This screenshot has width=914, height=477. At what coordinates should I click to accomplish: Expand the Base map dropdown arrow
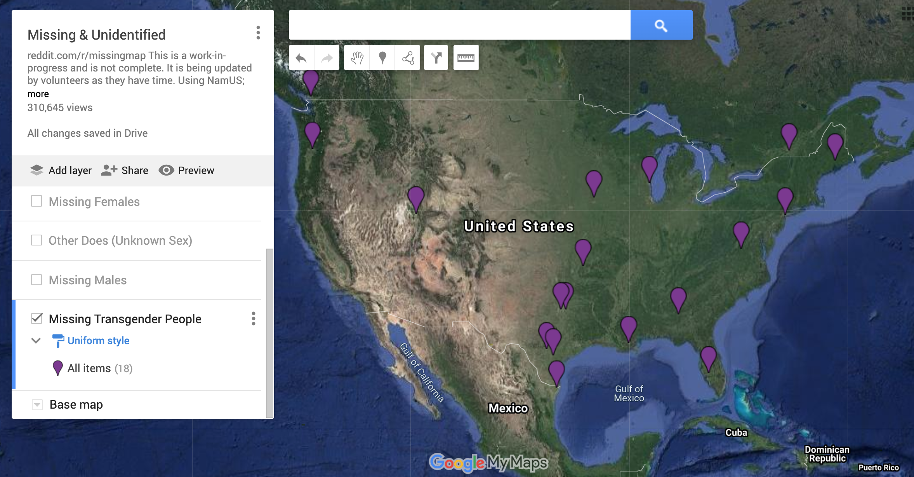click(37, 405)
